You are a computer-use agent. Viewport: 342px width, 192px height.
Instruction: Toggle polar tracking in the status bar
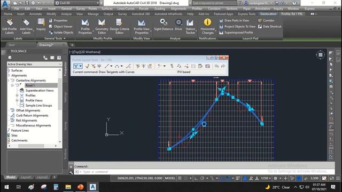point(202,178)
